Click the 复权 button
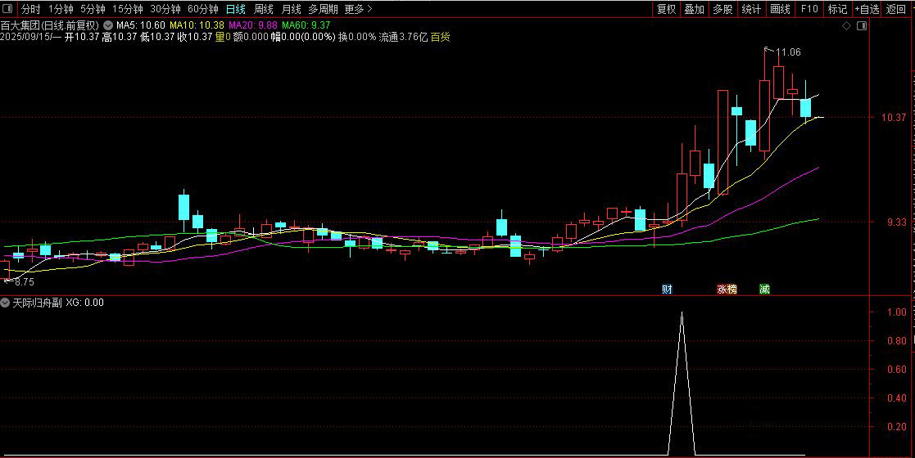 point(666,9)
